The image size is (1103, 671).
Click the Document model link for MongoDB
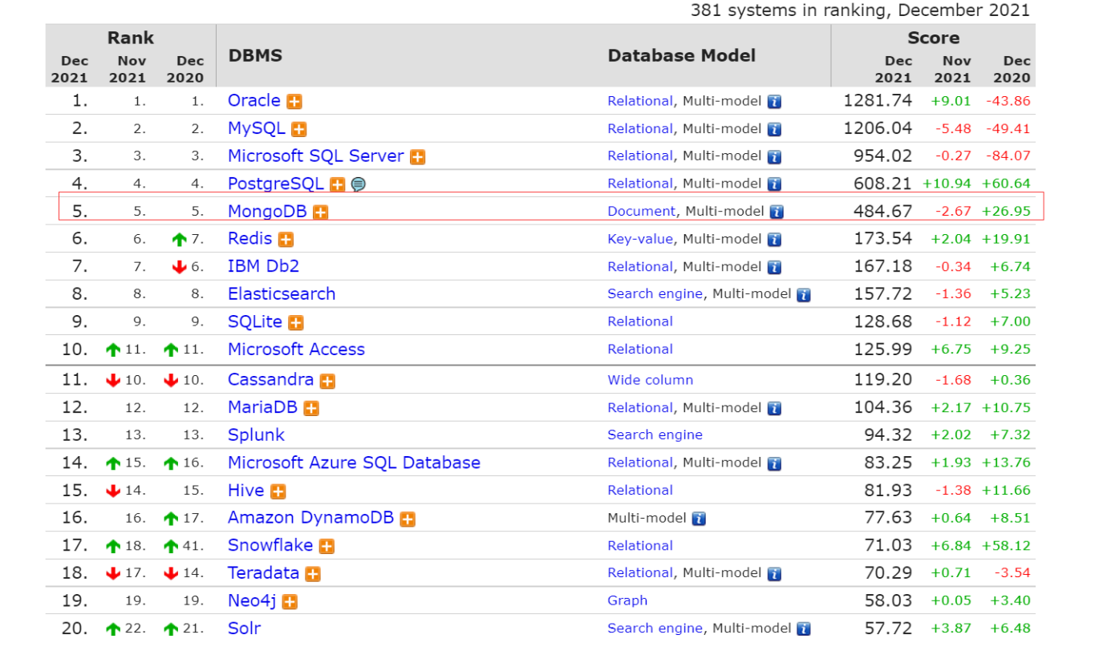point(642,211)
